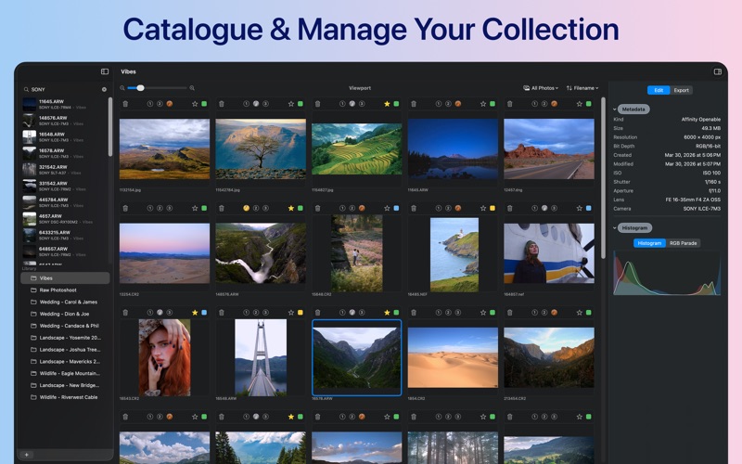Change blue color label on 15648.CR2
The image size is (742, 464).
[x=396, y=208]
